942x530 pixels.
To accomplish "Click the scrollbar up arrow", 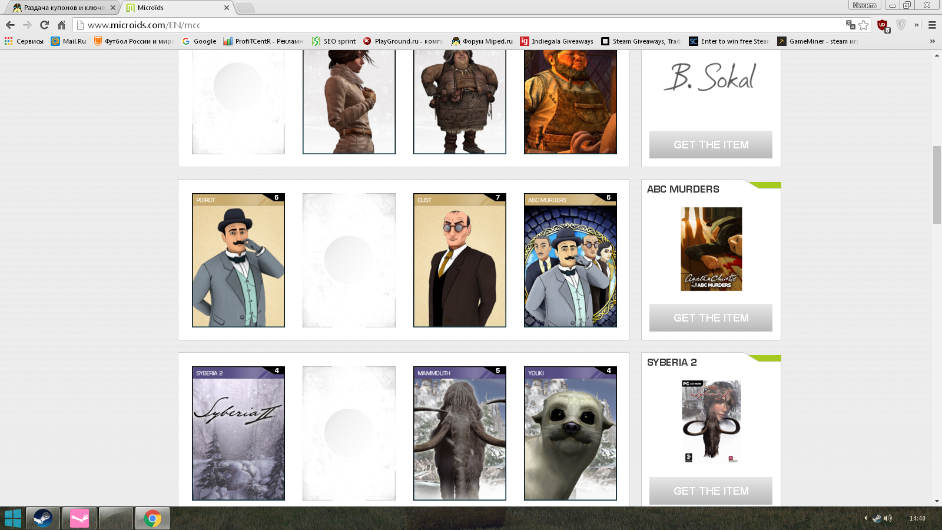I will pyautogui.click(x=937, y=55).
